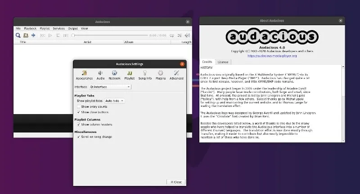Viewport: 360px width, 194px height.
Task: Skip to the next track
Action: click(x=66, y=35)
